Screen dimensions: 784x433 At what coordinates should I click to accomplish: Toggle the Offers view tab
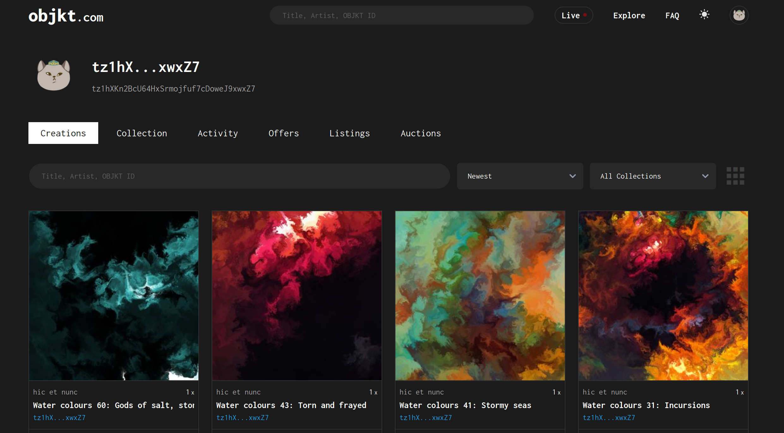(x=283, y=133)
